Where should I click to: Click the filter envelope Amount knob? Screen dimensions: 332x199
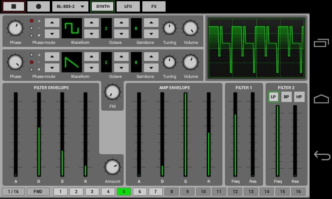click(112, 167)
